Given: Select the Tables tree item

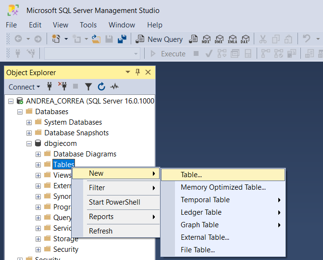Looking at the screenshot, I should [x=63, y=165].
